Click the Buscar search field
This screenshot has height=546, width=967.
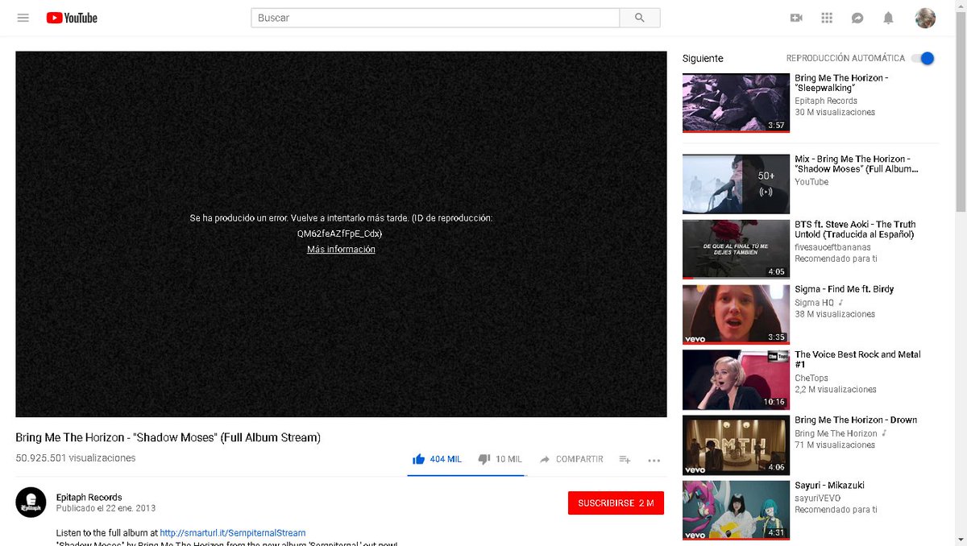tap(435, 18)
